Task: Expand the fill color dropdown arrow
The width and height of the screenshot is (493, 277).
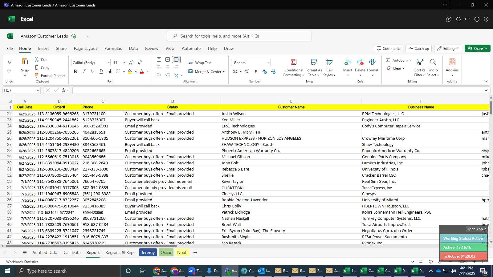Action: click(136, 72)
